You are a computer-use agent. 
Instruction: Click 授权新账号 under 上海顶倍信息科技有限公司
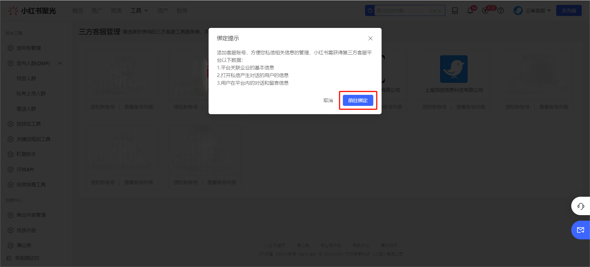435,107
